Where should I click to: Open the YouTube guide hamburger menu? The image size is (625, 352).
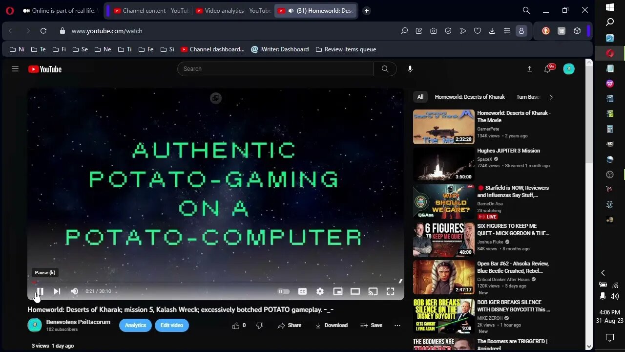15,69
